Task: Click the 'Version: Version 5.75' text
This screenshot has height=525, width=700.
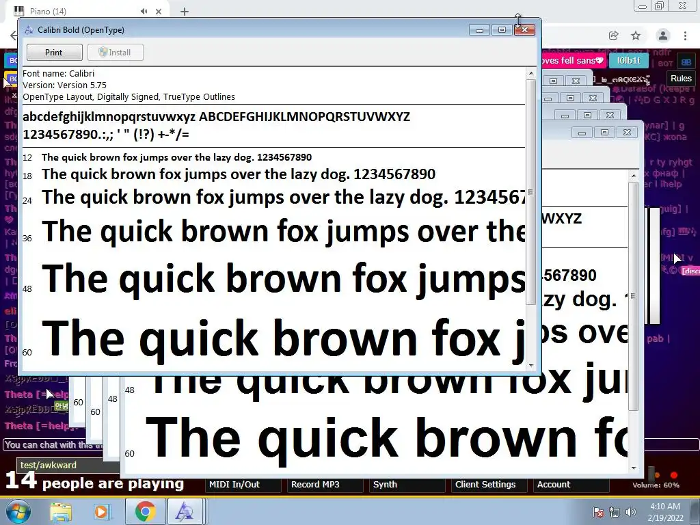Action: pos(65,85)
